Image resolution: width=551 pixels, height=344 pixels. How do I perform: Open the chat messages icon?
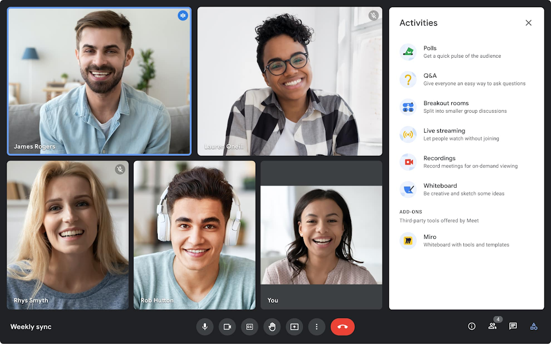click(x=513, y=326)
